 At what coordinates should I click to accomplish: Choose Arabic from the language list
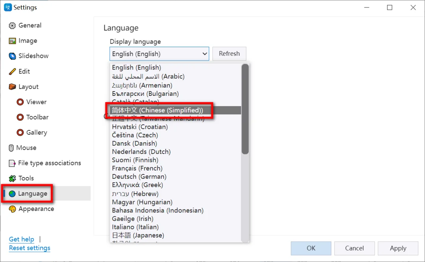(176, 77)
